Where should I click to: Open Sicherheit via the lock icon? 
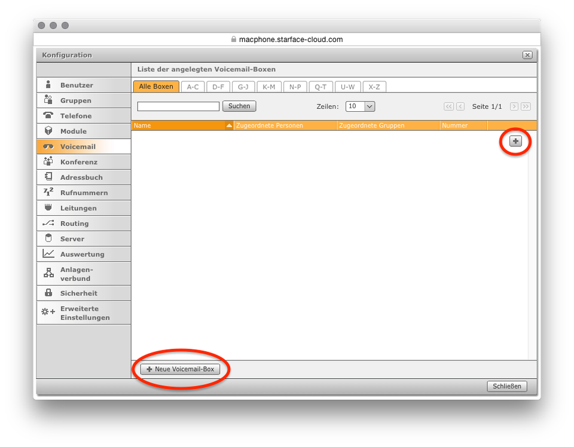point(48,293)
